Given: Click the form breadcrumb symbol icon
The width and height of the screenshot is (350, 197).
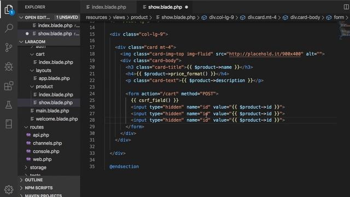Looking at the screenshot, I should click(329, 18).
